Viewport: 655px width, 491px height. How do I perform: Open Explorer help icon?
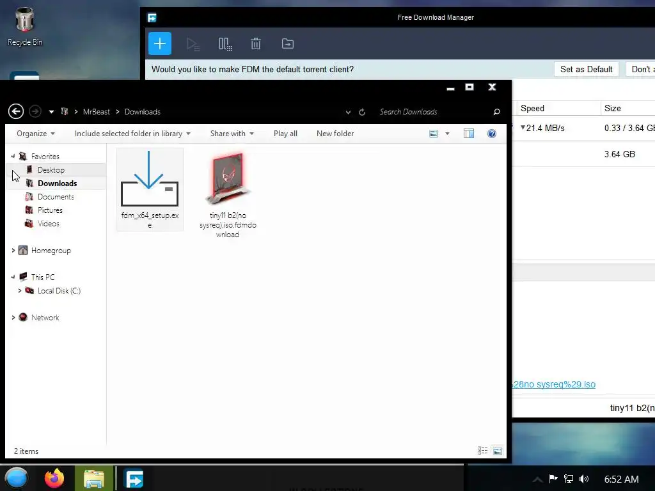coord(492,134)
